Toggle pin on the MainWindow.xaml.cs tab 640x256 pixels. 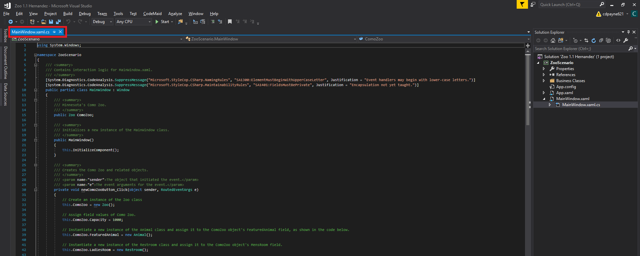pos(54,32)
